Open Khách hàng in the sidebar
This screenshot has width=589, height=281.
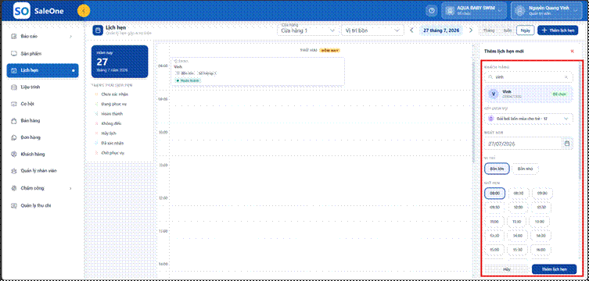click(x=42, y=154)
